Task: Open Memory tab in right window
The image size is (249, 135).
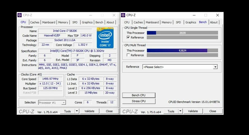Action: 167,22
